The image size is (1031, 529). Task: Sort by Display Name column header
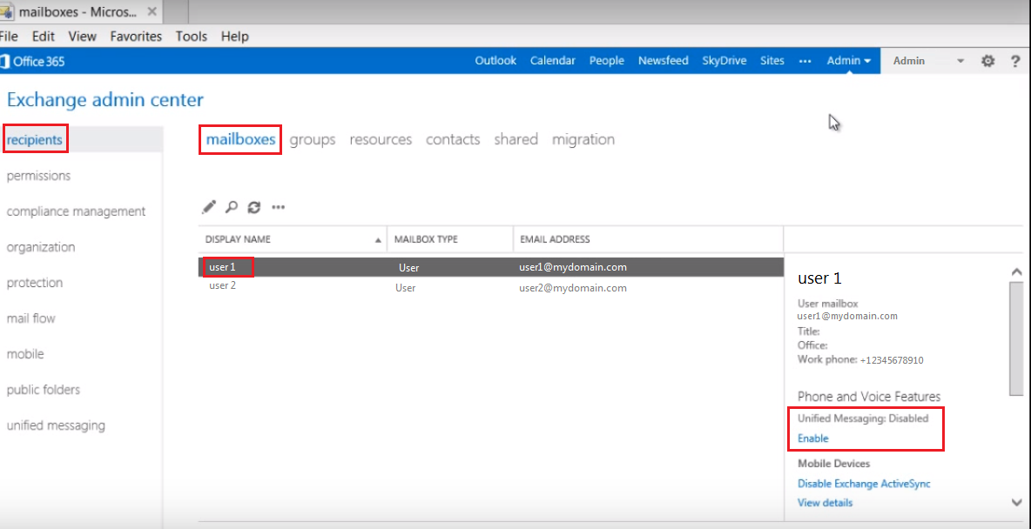[x=293, y=239]
